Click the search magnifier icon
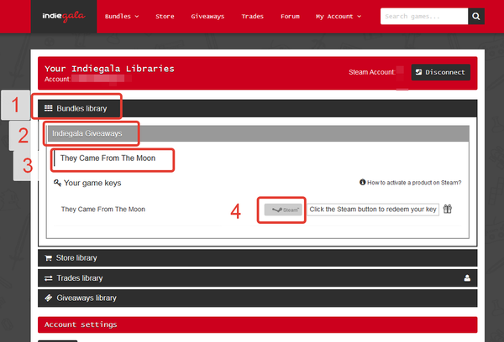 point(476,16)
